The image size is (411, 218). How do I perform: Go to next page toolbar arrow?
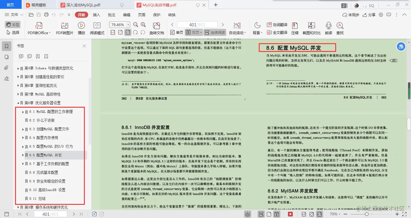point(223,25)
